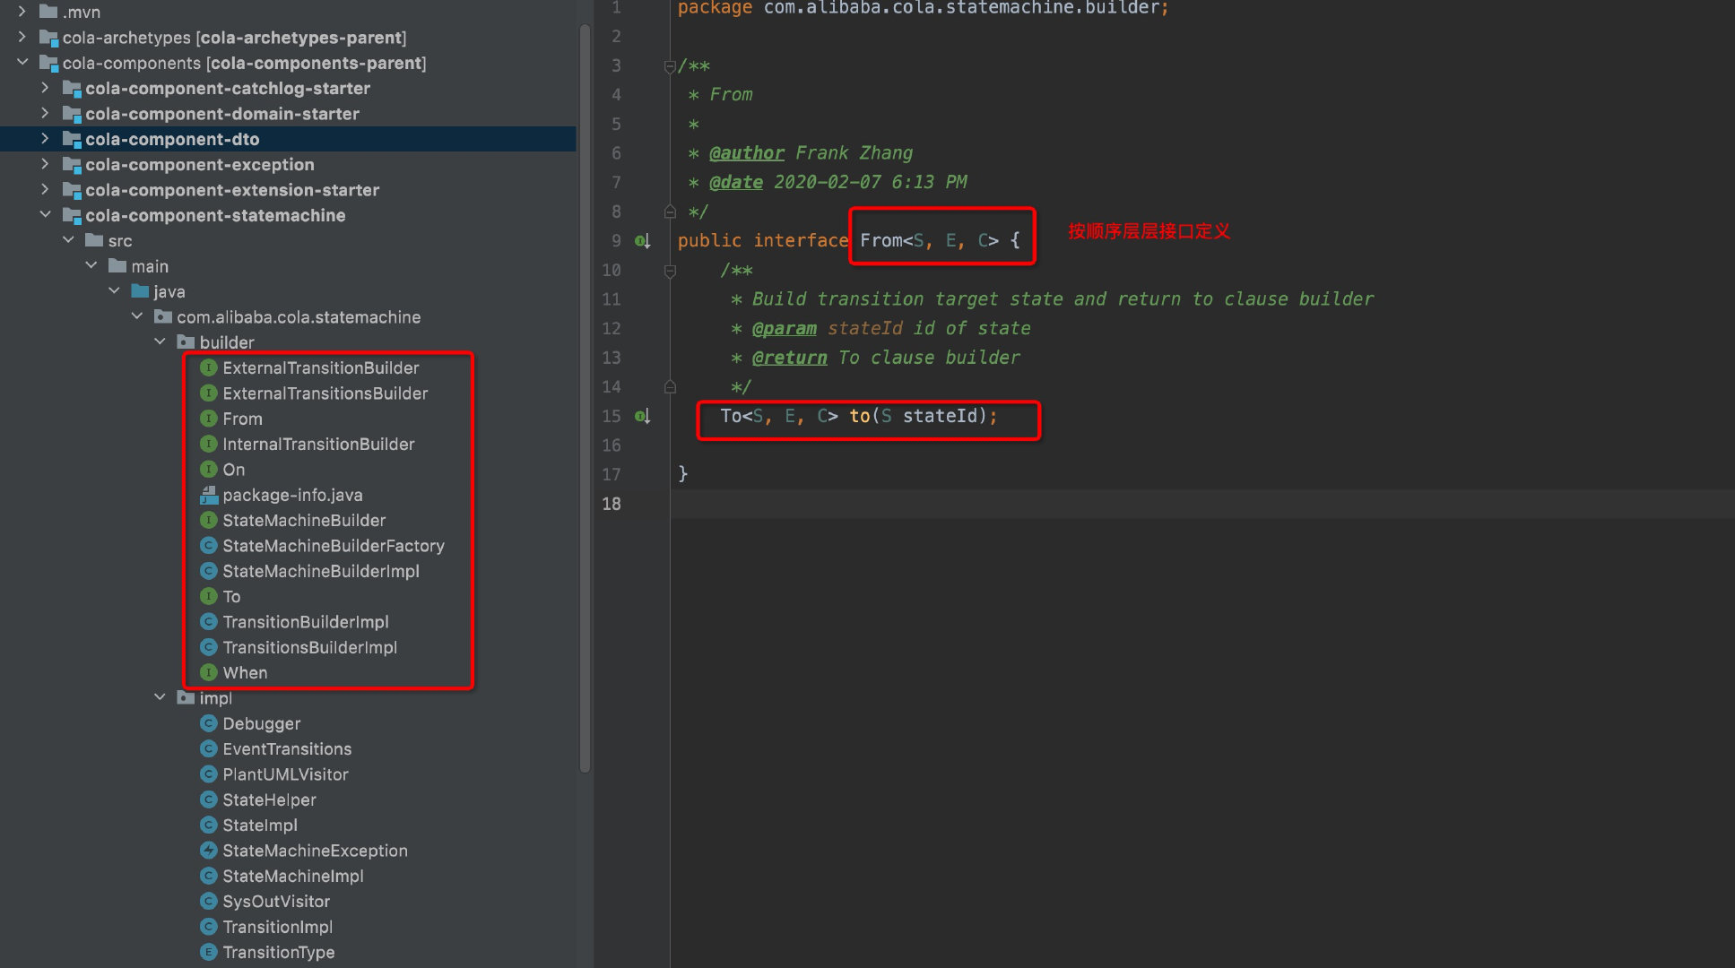Toggle the comment fold marker at line 10
Screen dimensions: 1735x968
point(670,270)
